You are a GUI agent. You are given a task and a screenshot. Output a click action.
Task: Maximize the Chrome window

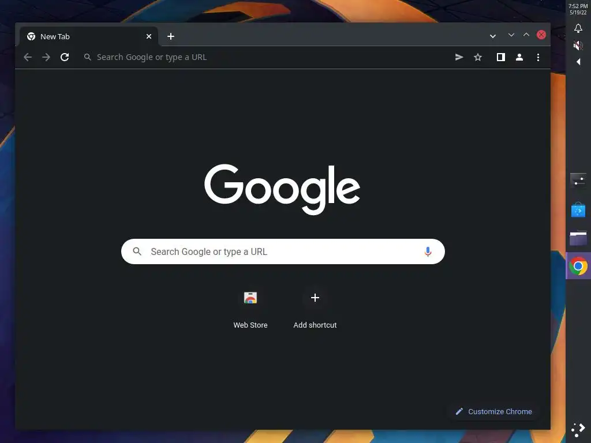point(526,35)
